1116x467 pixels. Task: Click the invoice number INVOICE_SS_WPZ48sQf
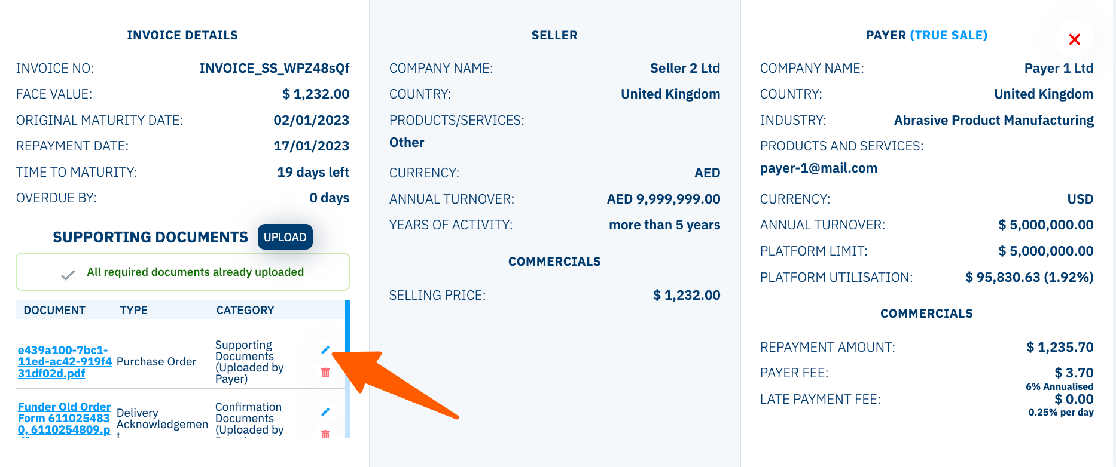(275, 69)
